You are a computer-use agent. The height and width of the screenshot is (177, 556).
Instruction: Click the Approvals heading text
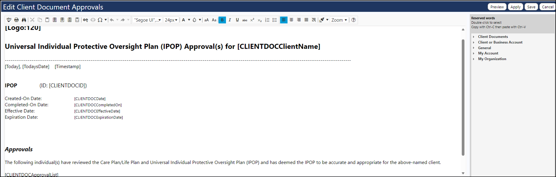tap(19, 149)
